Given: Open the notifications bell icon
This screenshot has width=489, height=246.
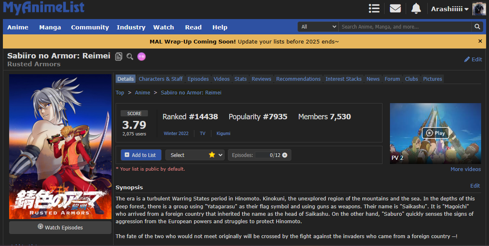Looking at the screenshot, I should [x=416, y=8].
